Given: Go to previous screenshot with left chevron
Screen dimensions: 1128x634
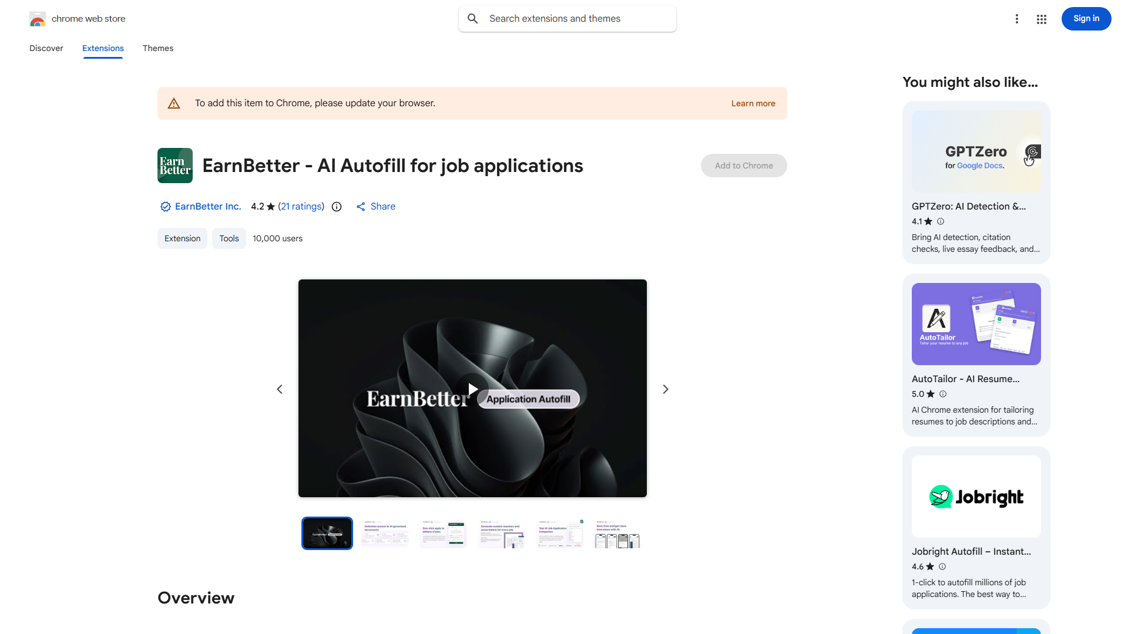Looking at the screenshot, I should [280, 389].
